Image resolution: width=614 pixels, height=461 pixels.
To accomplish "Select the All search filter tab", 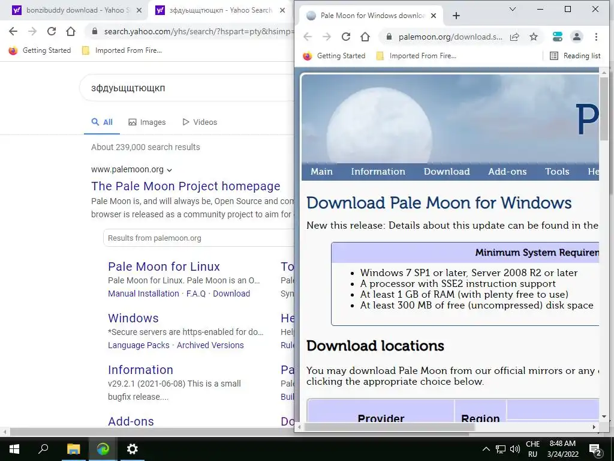I will coord(102,122).
